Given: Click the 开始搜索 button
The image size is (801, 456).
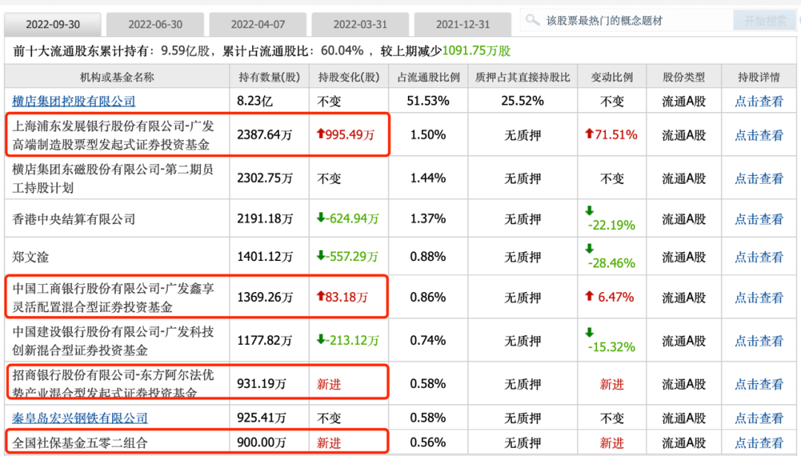Looking at the screenshot, I should 765,21.
